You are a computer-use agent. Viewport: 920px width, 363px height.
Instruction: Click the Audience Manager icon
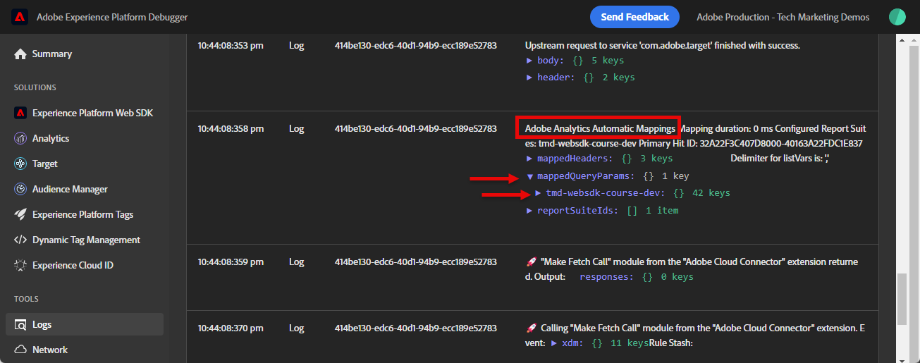20,189
